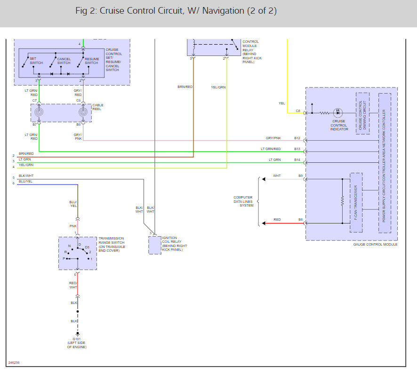The height and width of the screenshot is (375, 417).
Task: Click connector label B9
Action: point(300,176)
